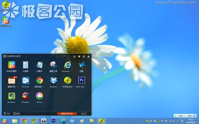This screenshot has height=124, width=199.
Task: Click the screenshot (截图) button in panel footer
Action: (17, 113)
